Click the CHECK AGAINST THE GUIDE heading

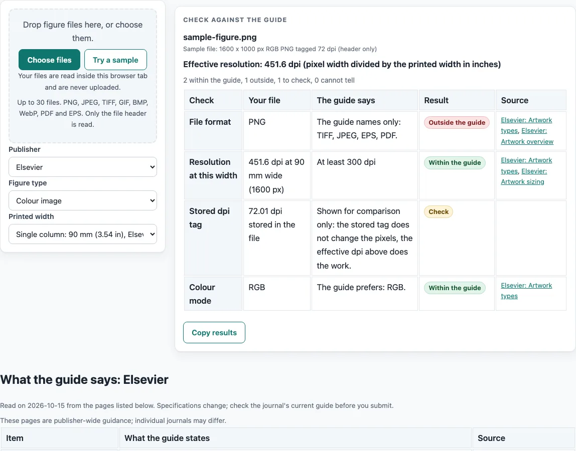pyautogui.click(x=235, y=20)
